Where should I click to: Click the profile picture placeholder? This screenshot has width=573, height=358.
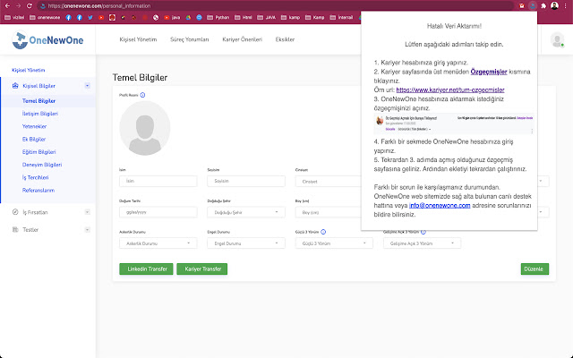tap(145, 128)
